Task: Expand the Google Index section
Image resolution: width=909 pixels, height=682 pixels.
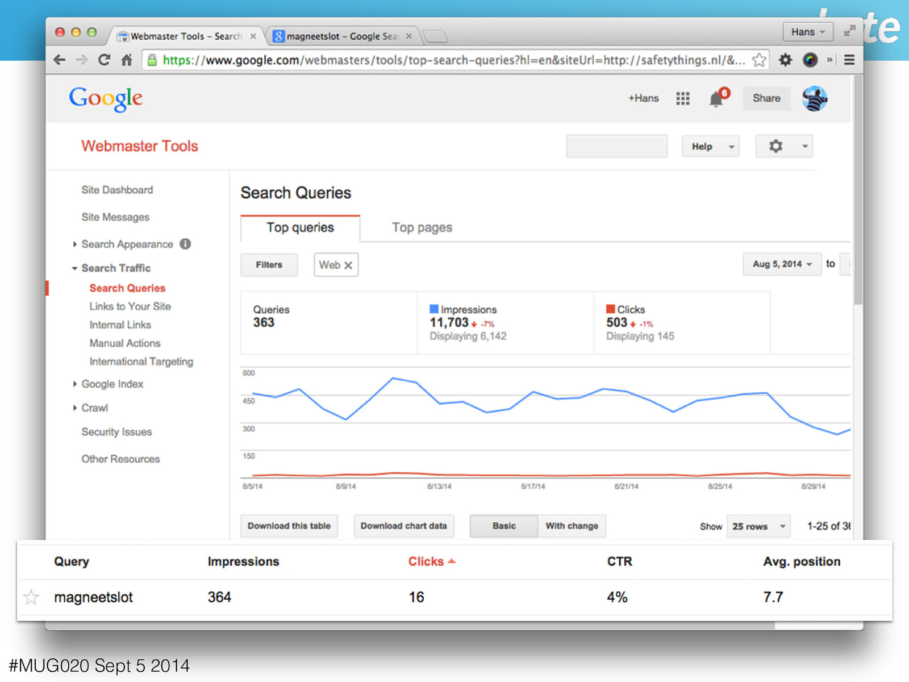Action: pos(74,384)
